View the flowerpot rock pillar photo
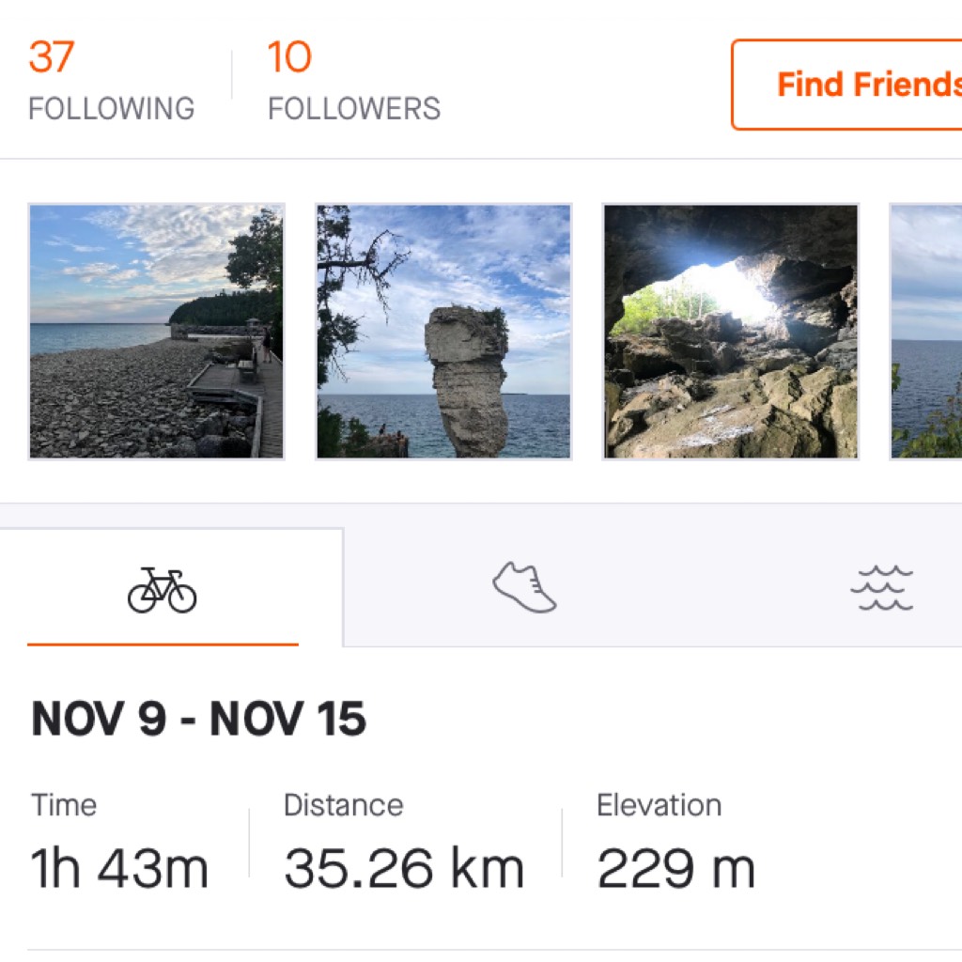Viewport: 962px width, 962px height. 443,331
